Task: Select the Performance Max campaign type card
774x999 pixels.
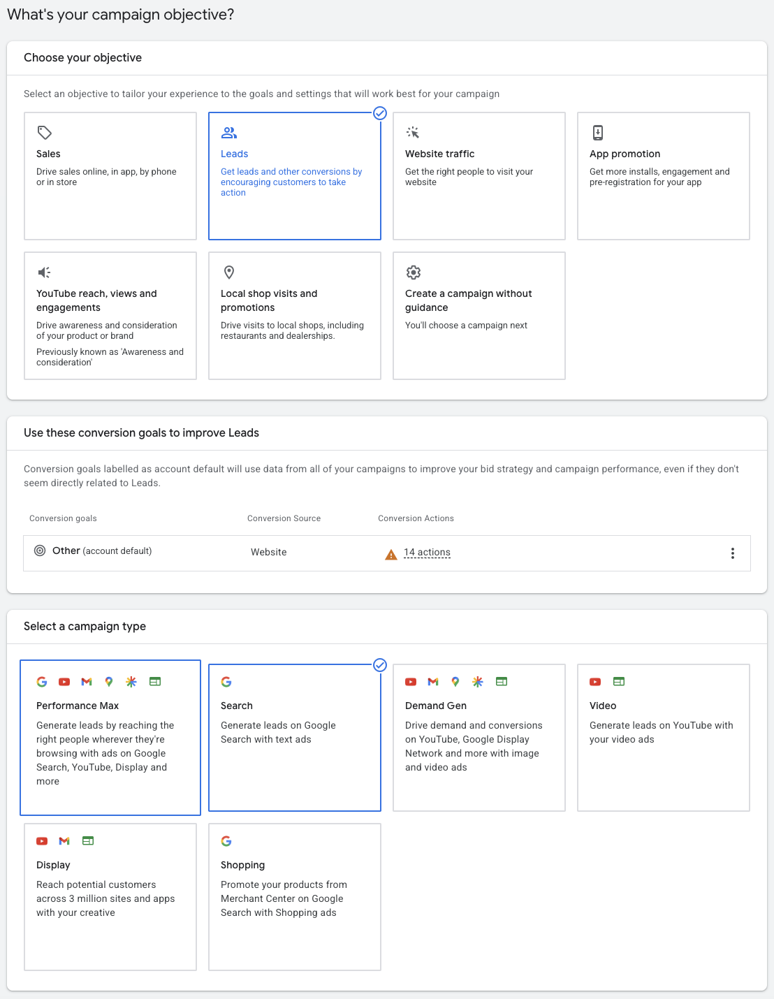Action: [110, 738]
